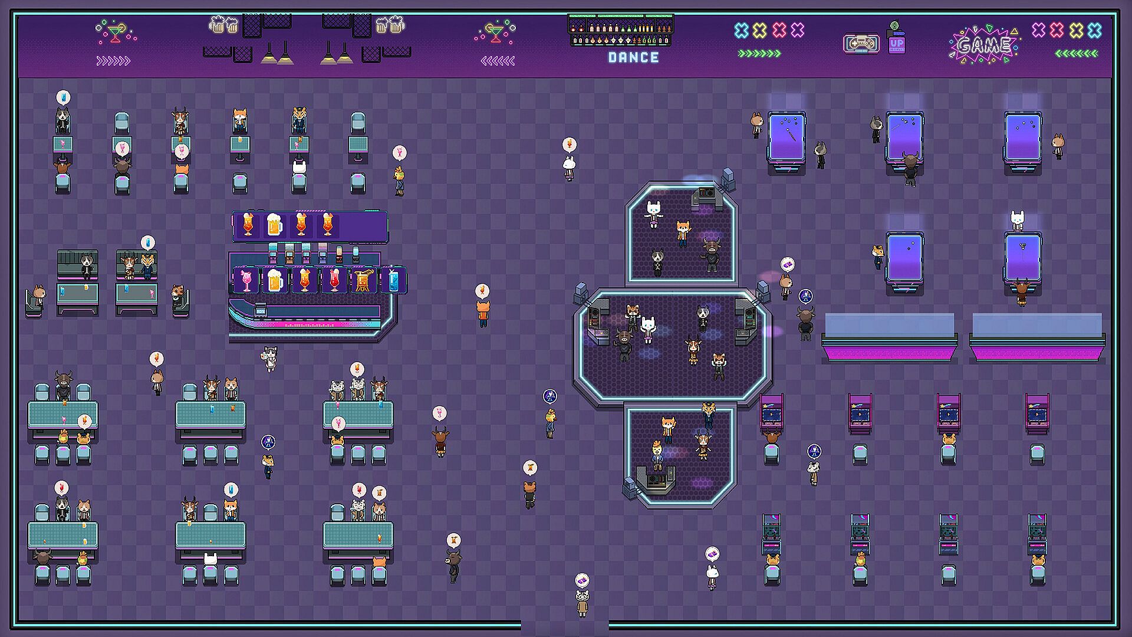The image size is (1132, 637).
Task: Click the beer mug in the upper drink display
Action: (275, 225)
